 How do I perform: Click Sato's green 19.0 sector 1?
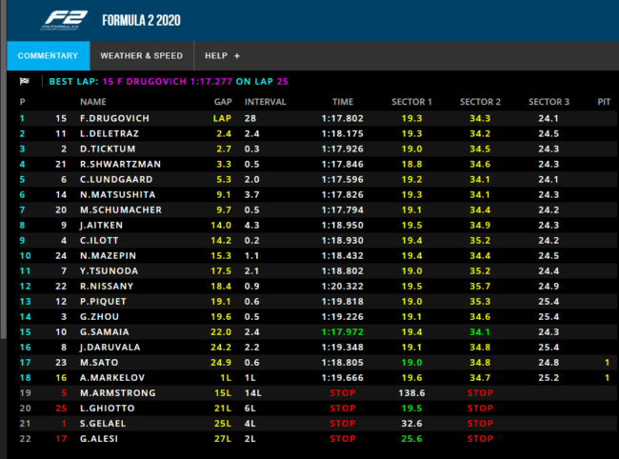(x=411, y=363)
